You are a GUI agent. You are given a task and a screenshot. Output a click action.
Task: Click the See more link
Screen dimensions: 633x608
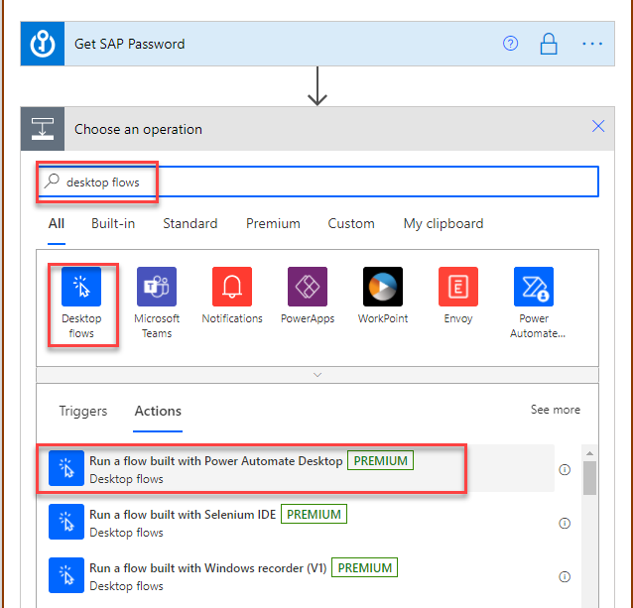coord(555,410)
